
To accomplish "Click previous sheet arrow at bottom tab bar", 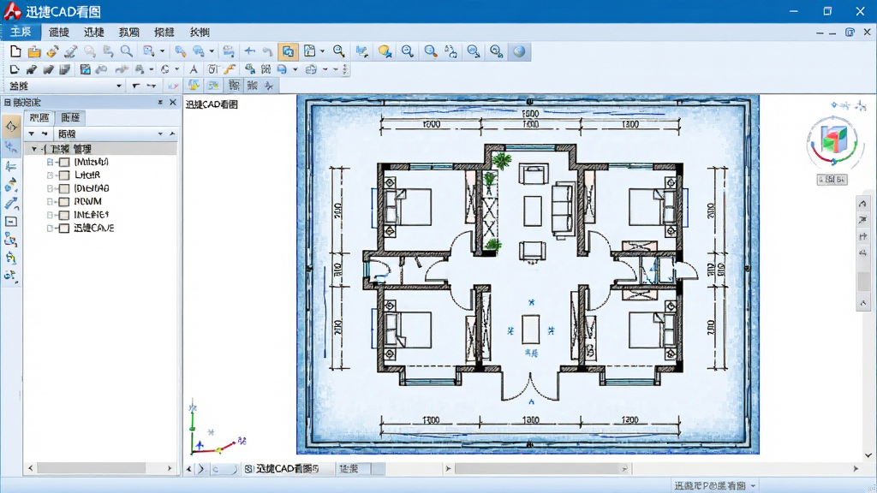I will click(x=189, y=469).
